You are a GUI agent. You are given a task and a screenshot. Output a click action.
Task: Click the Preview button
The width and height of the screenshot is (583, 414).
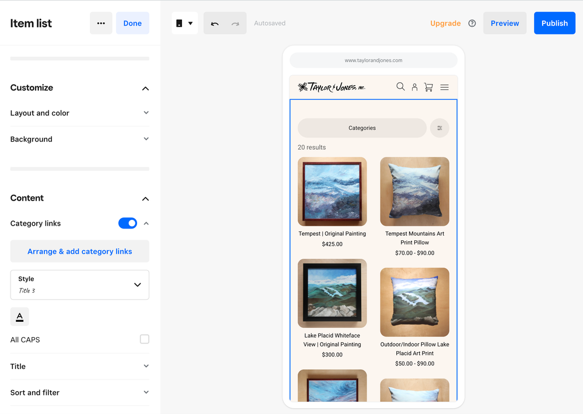505,23
